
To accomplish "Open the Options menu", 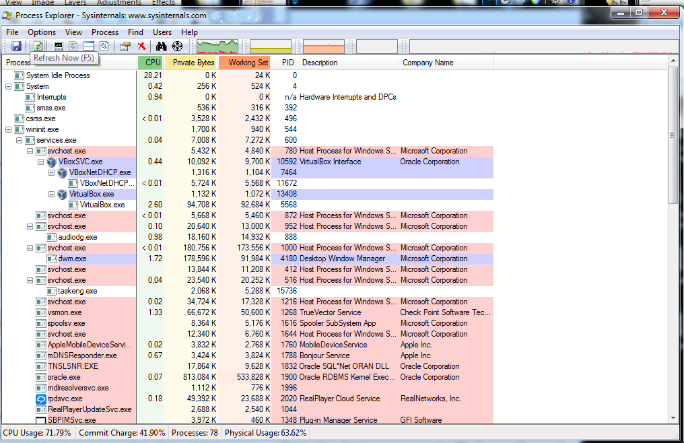I will tap(42, 32).
